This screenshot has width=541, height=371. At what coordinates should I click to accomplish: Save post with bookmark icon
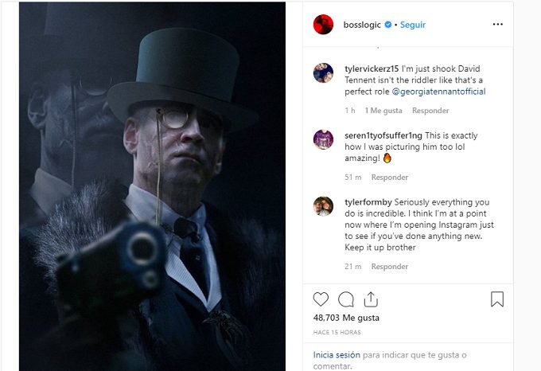pos(497,299)
